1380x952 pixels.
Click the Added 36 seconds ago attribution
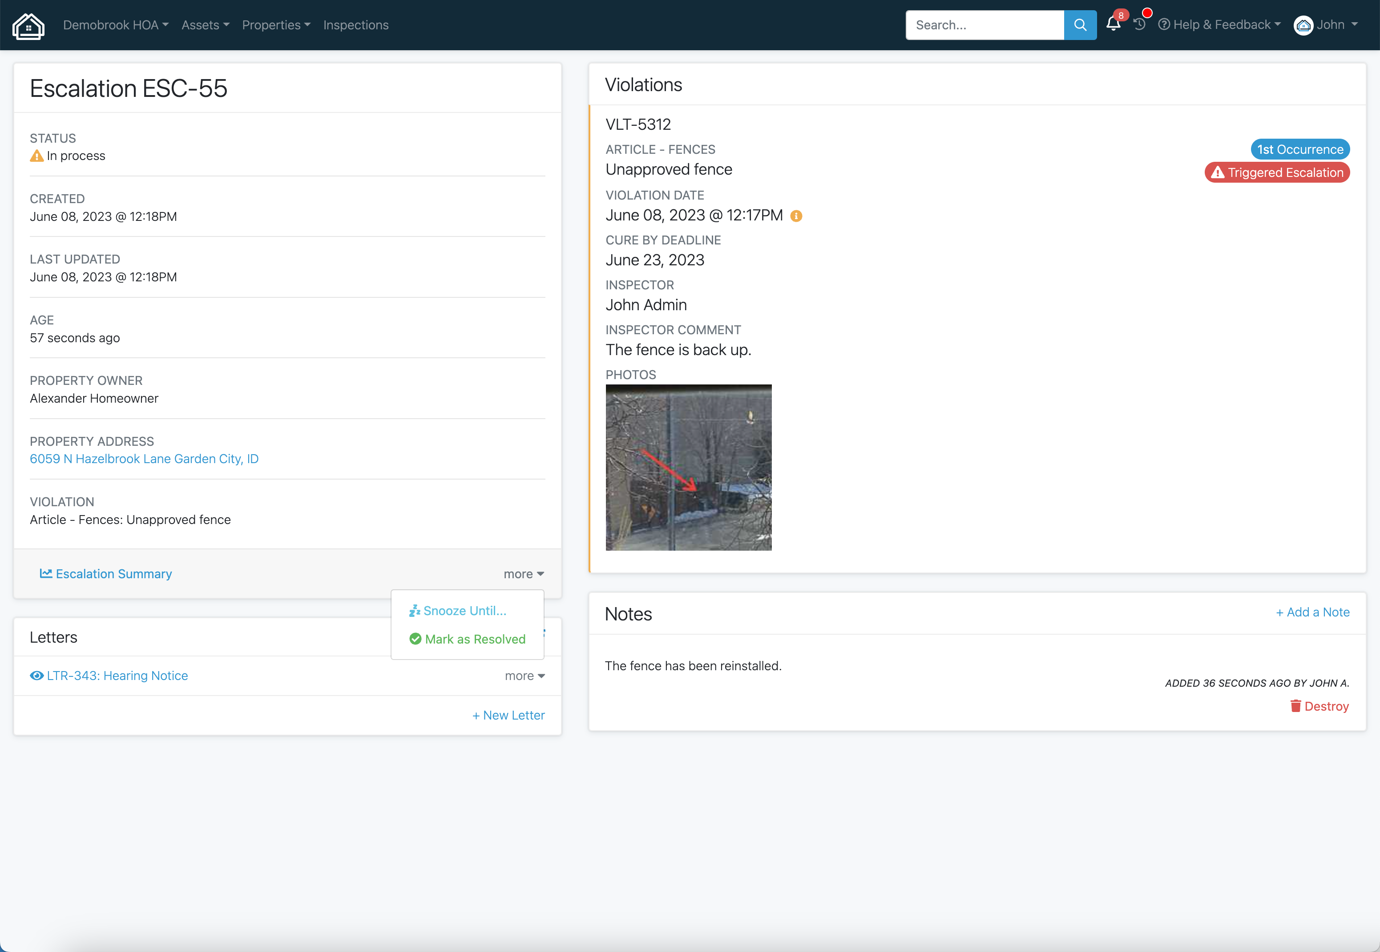[x=1257, y=683]
